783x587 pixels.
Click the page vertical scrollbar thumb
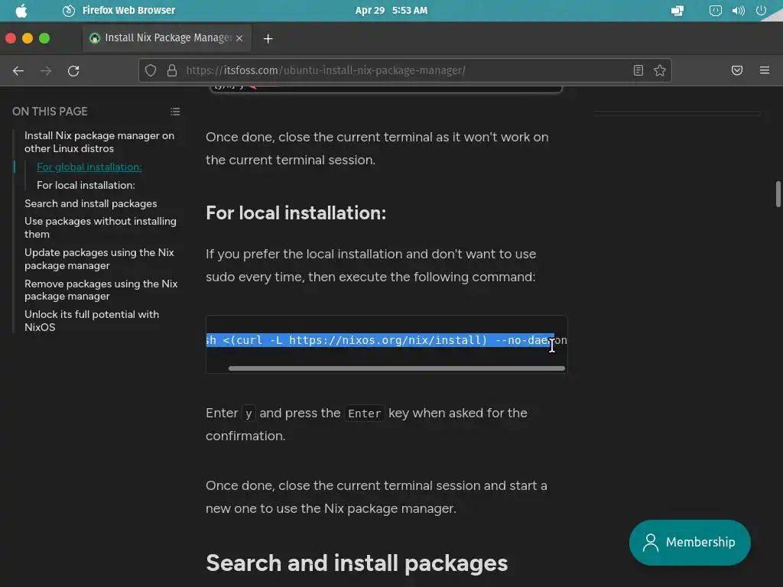(778, 193)
